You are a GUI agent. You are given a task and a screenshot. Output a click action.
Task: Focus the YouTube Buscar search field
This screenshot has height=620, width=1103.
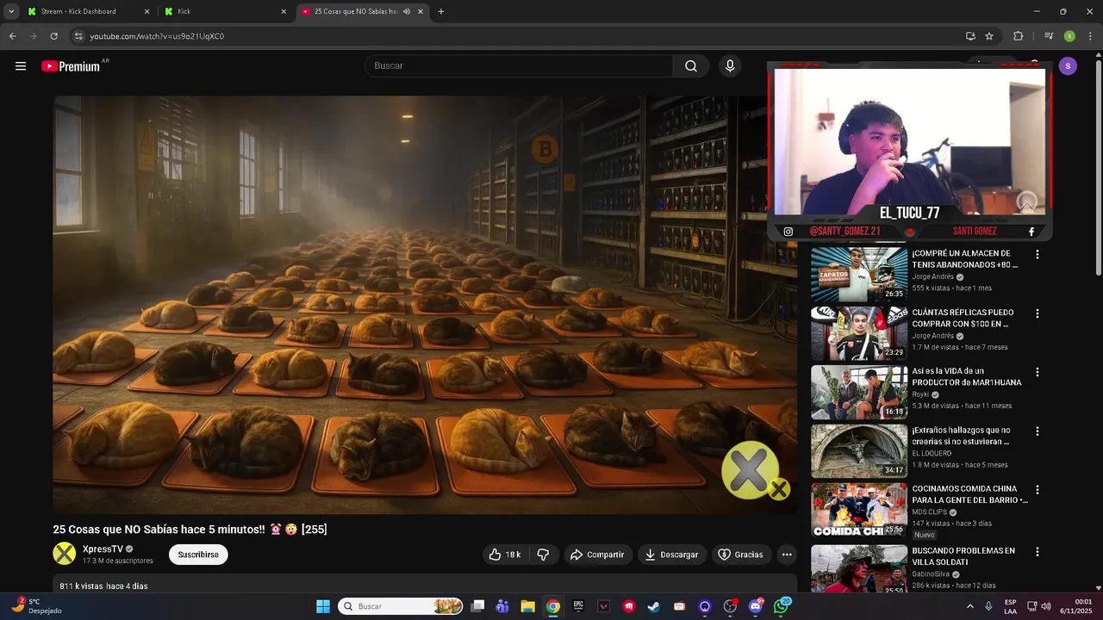pos(519,66)
